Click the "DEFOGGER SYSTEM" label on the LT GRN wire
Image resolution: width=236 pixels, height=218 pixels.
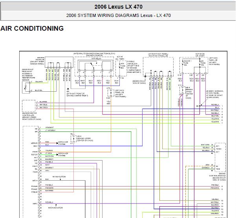point(63,155)
